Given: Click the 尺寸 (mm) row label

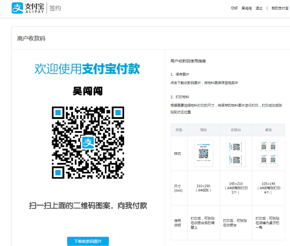Looking at the screenshot, I should (178, 188).
